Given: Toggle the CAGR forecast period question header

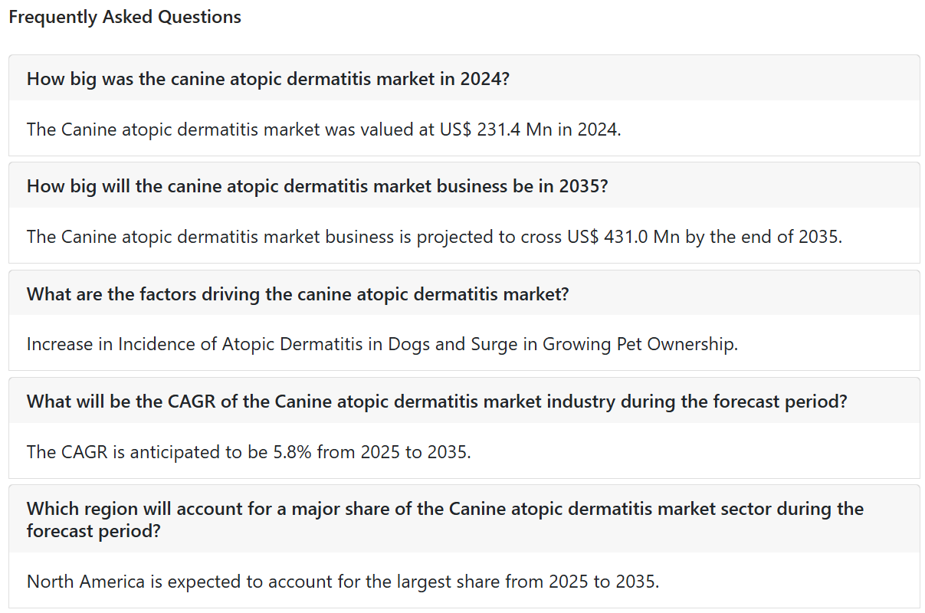Looking at the screenshot, I should pos(464,401).
